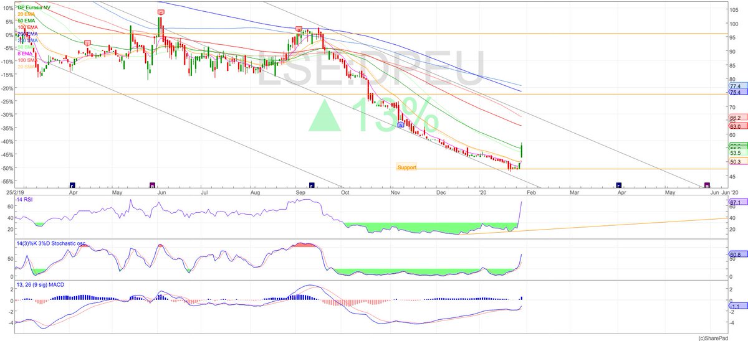748x341 pixels.
Task: Select the 50 SMA legend entry
Action: (26, 48)
